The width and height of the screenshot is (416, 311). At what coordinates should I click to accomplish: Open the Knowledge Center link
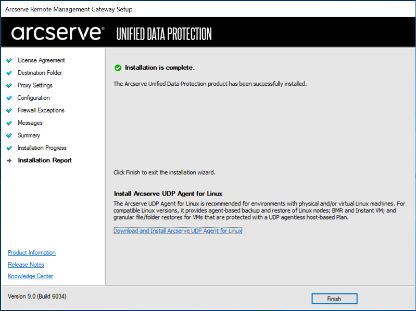tap(31, 276)
